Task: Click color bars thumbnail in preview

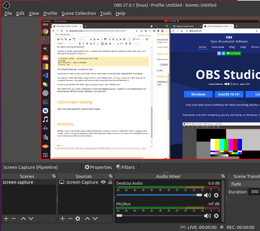Action: click(226, 147)
